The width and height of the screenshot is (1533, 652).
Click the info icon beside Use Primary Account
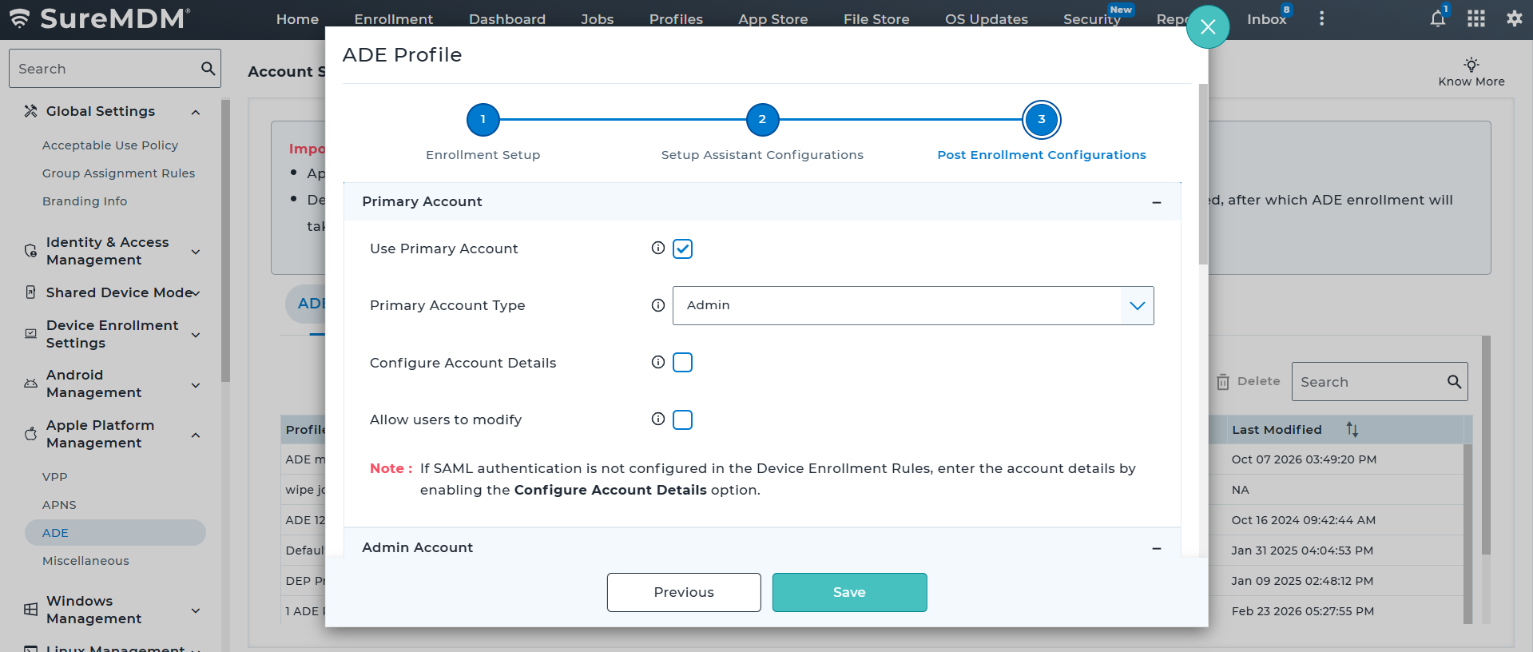point(658,248)
